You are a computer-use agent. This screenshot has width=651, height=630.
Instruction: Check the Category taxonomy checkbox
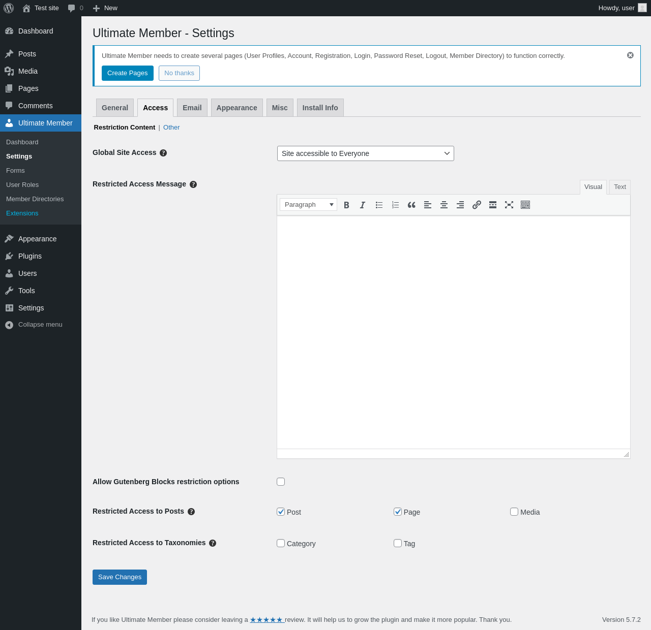281,543
